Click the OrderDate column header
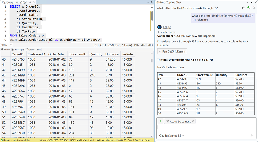 57,54
